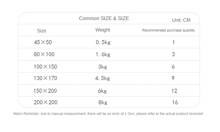Select the 200×200 size cell
This screenshot has width=220, height=132.
pos(45,103)
